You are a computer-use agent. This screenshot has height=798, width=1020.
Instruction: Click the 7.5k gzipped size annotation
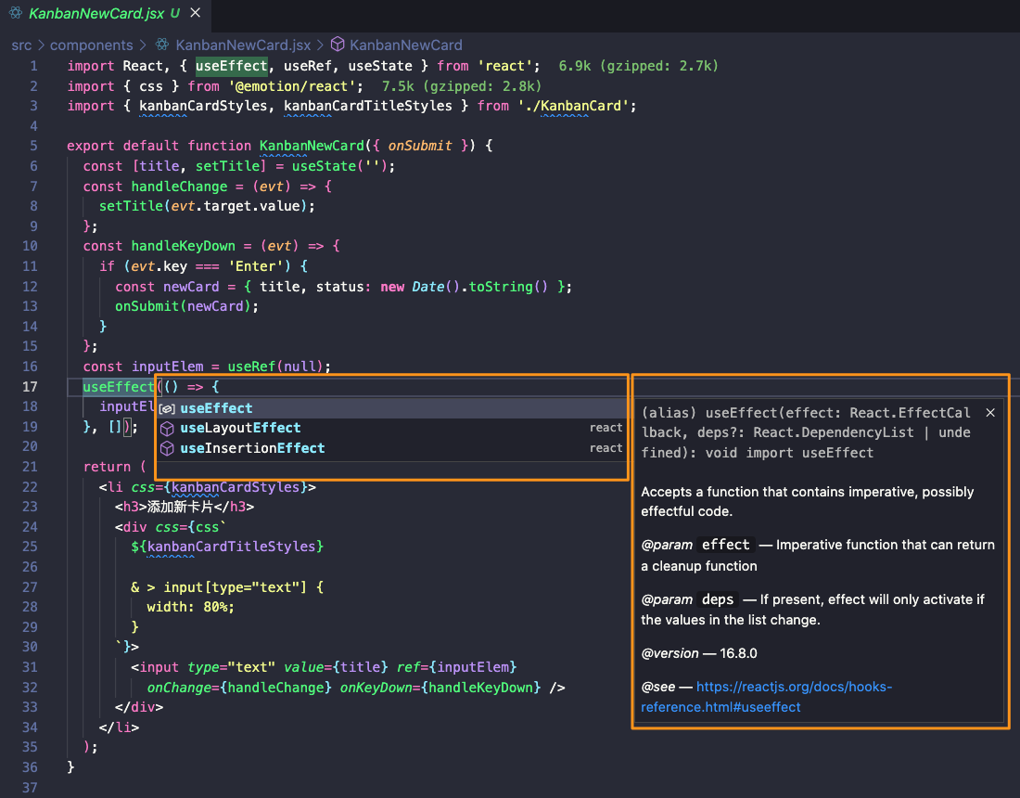[x=461, y=86]
